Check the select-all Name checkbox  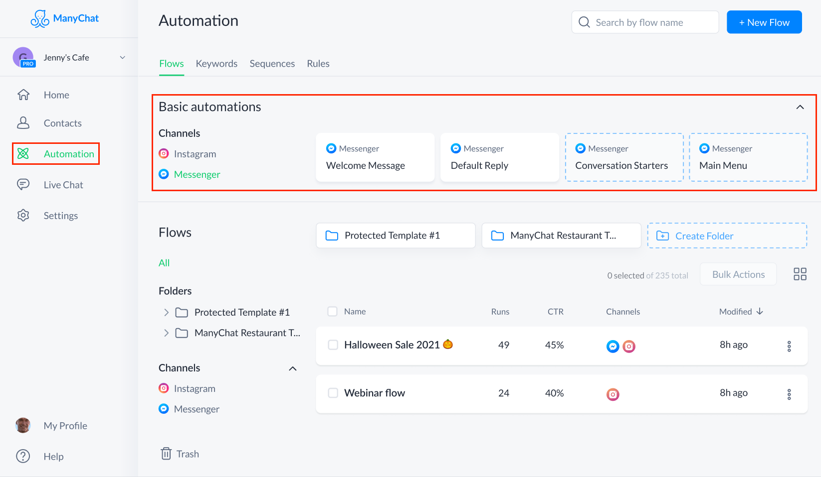pos(332,311)
